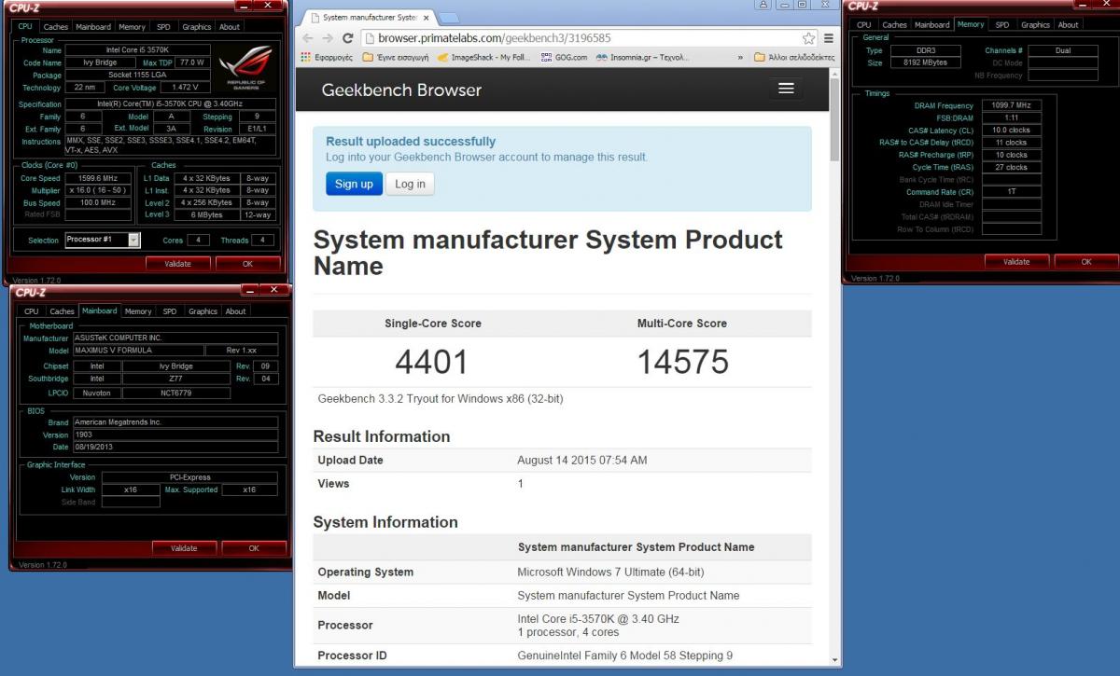The height and width of the screenshot is (676, 1120).
Task: Click the 8192 MBytes memory size field
Action: 925,62
